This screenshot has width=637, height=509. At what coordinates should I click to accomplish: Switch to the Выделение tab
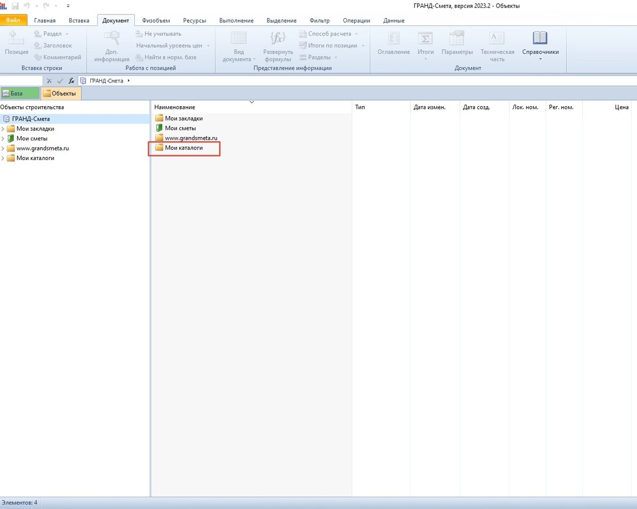(x=281, y=21)
